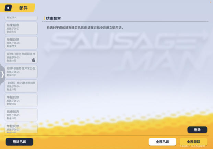Select the 虎牙SSS赛季活动 mail

[21, 86]
